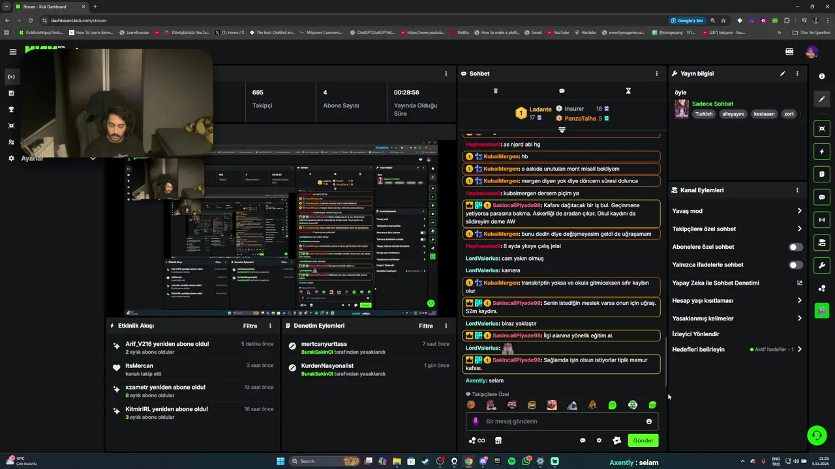Open the user avatar in top right

[812, 51]
